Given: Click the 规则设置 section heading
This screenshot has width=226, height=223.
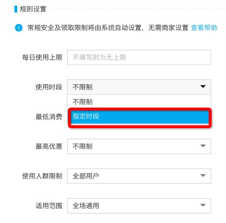Looking at the screenshot, I should pyautogui.click(x=33, y=9).
